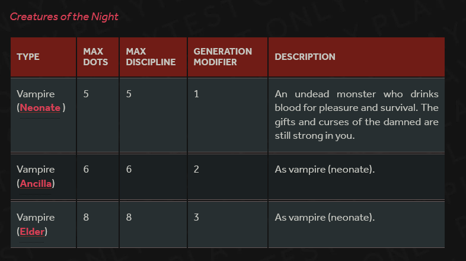Click Elder generation modifier value 3
This screenshot has height=261, width=466.
[196, 217]
